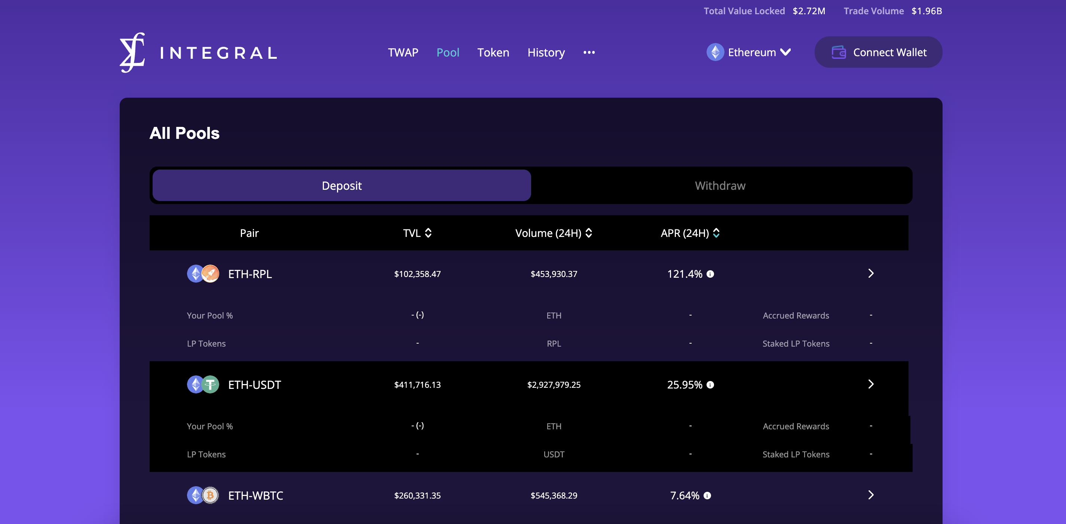The width and height of the screenshot is (1066, 524).
Task: Expand the ETH-RPL pool row chevron
Action: [x=871, y=273]
